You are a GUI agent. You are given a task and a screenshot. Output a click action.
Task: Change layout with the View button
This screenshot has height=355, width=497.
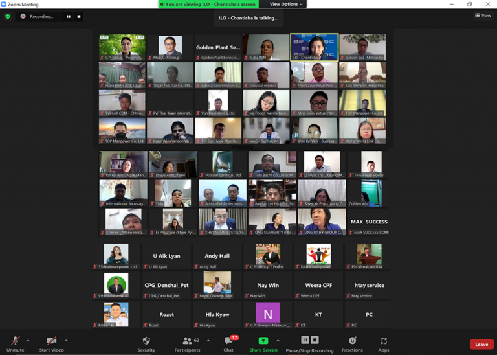[x=483, y=16]
